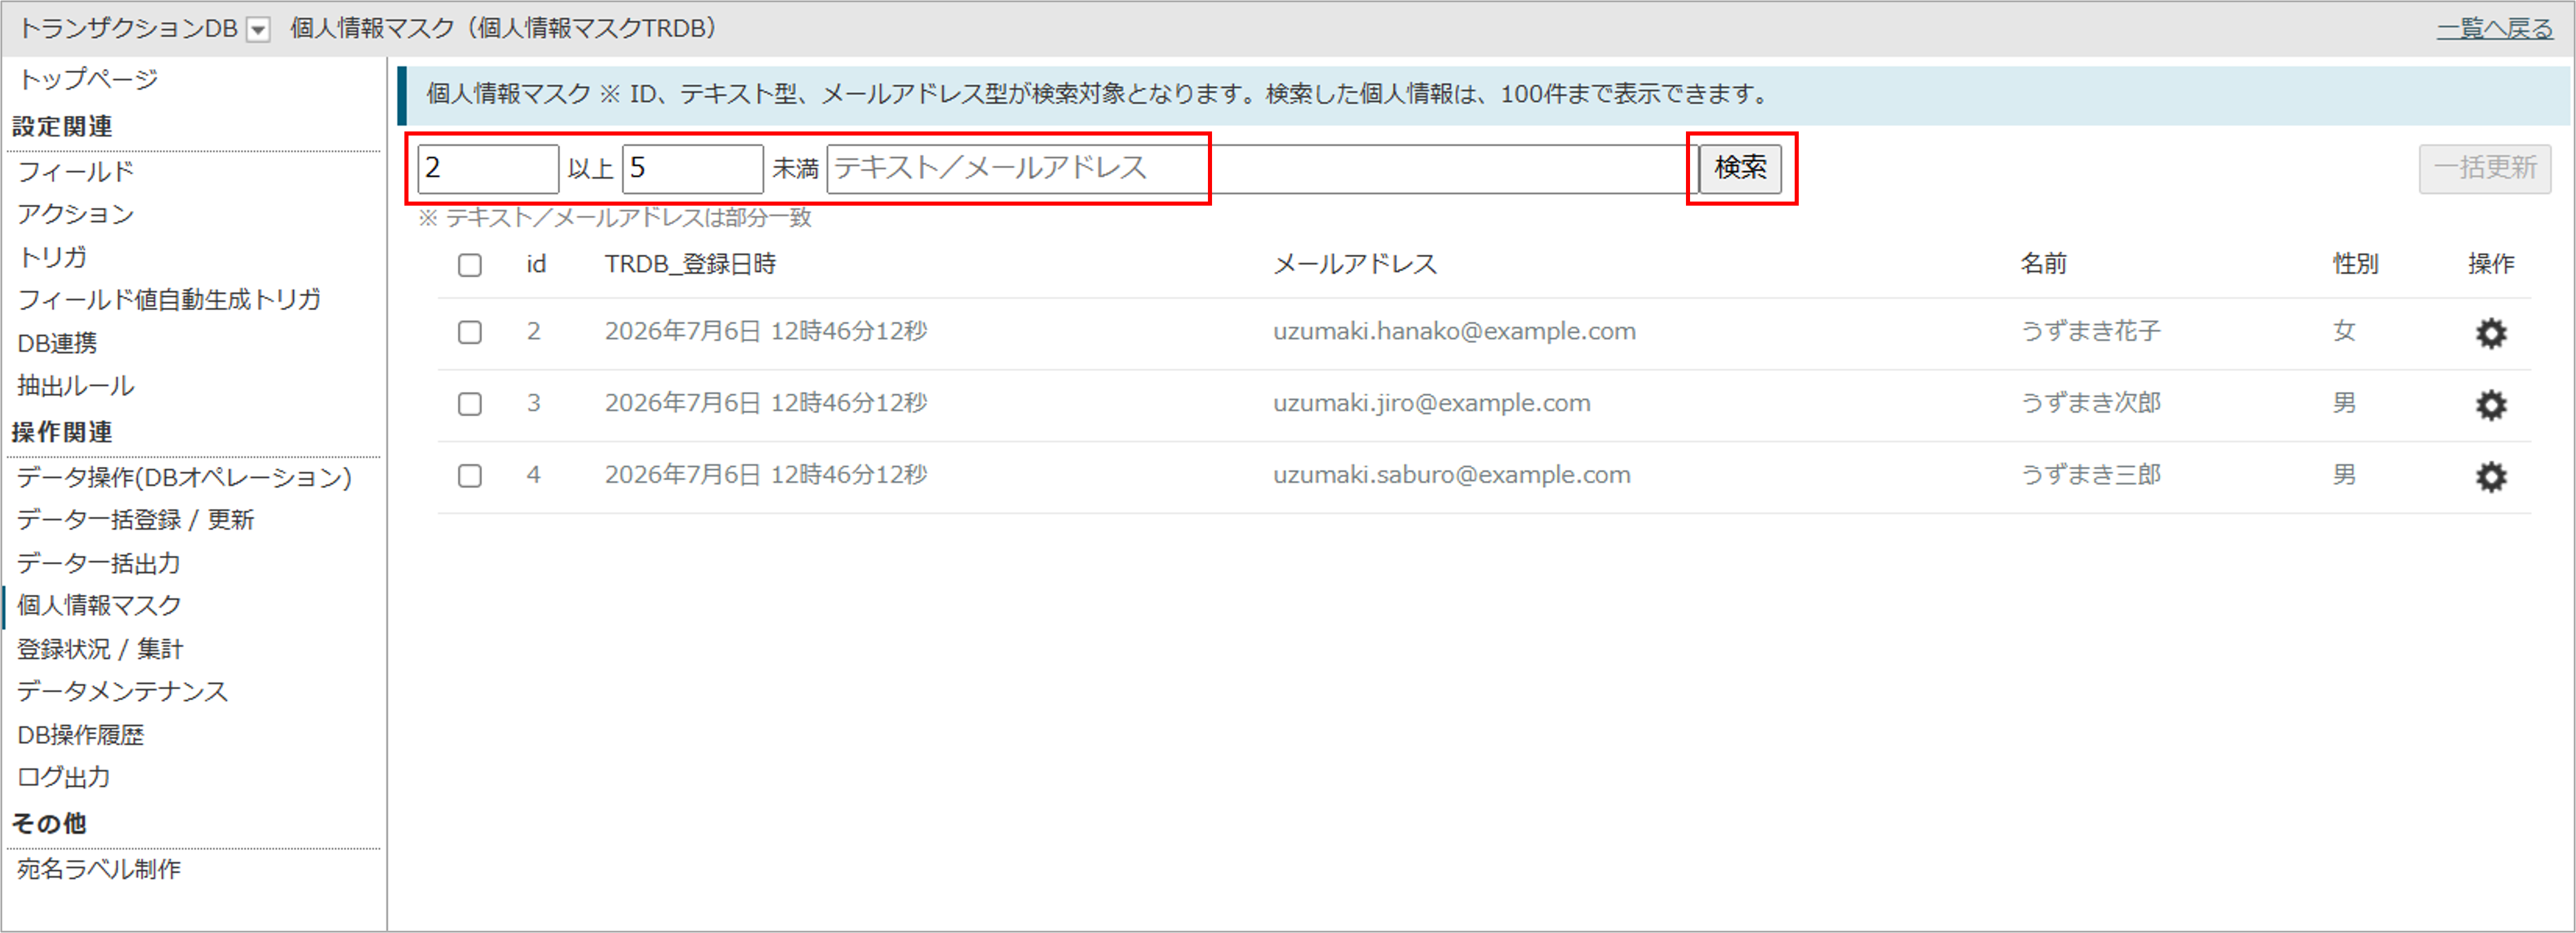Click the 検索 search button
This screenshot has width=2576, height=933.
[1740, 168]
